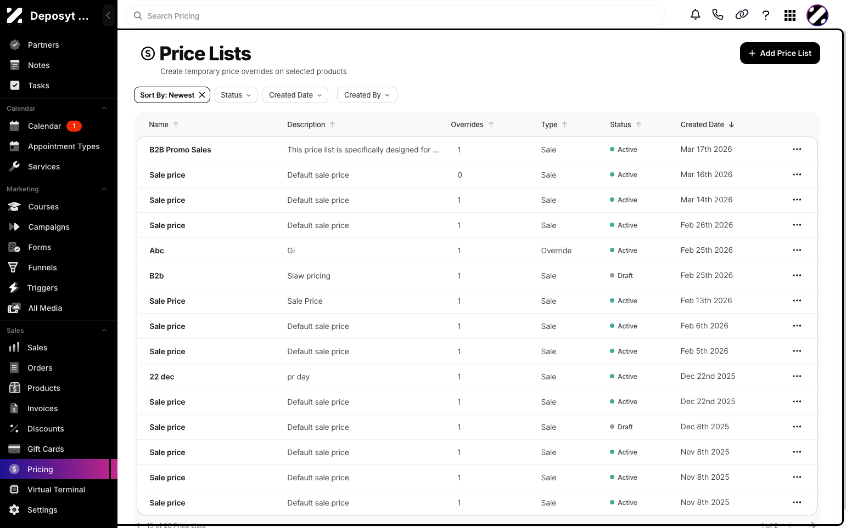Sort by Name column arrow
Screen dimensions: 846x528
coord(176,124)
